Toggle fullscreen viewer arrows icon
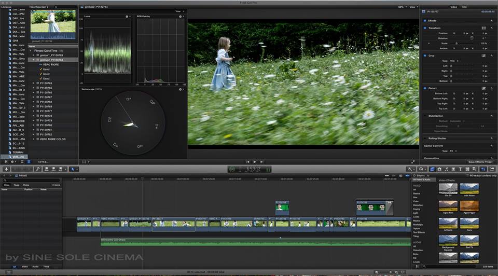 pyautogui.click(x=413, y=162)
